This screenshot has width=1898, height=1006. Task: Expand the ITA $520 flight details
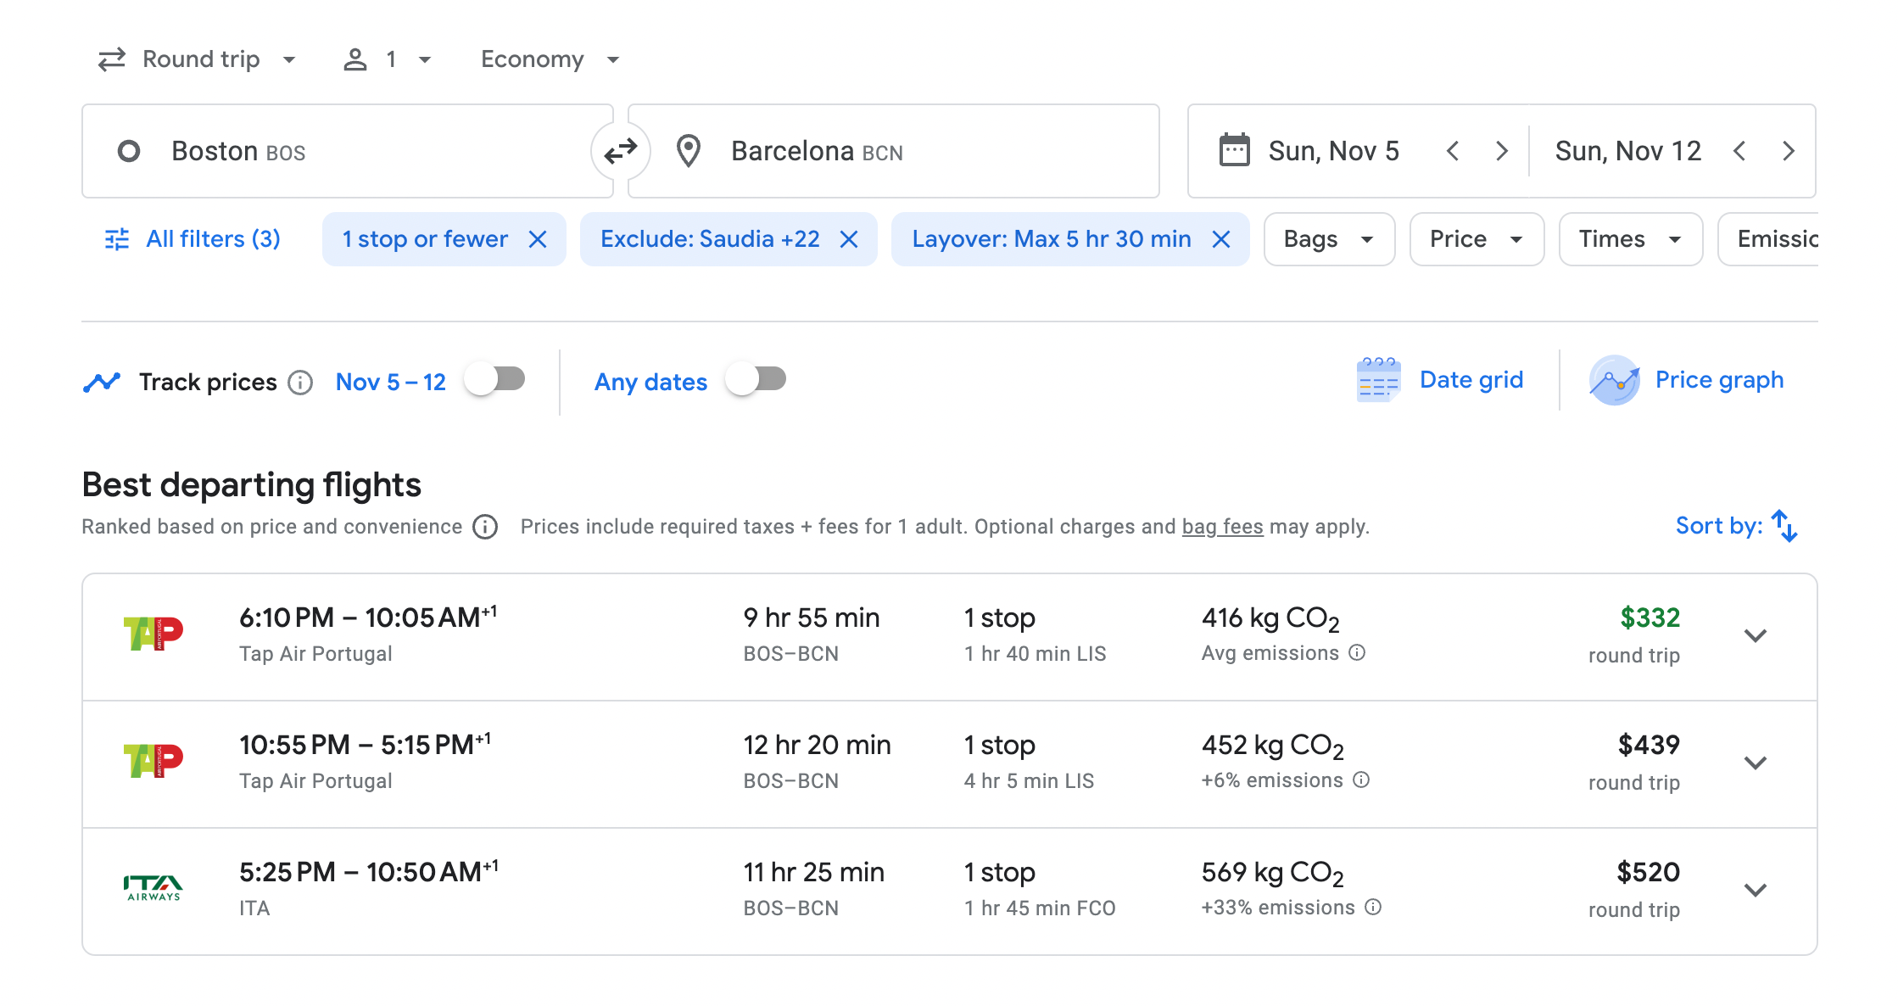tap(1755, 890)
